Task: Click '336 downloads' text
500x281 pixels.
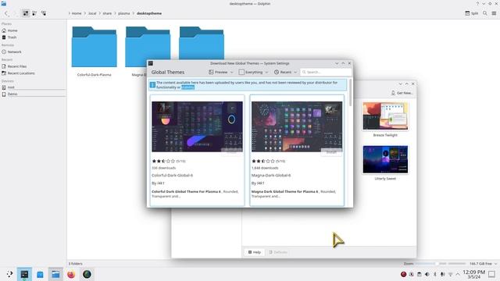Action: click(x=163, y=168)
